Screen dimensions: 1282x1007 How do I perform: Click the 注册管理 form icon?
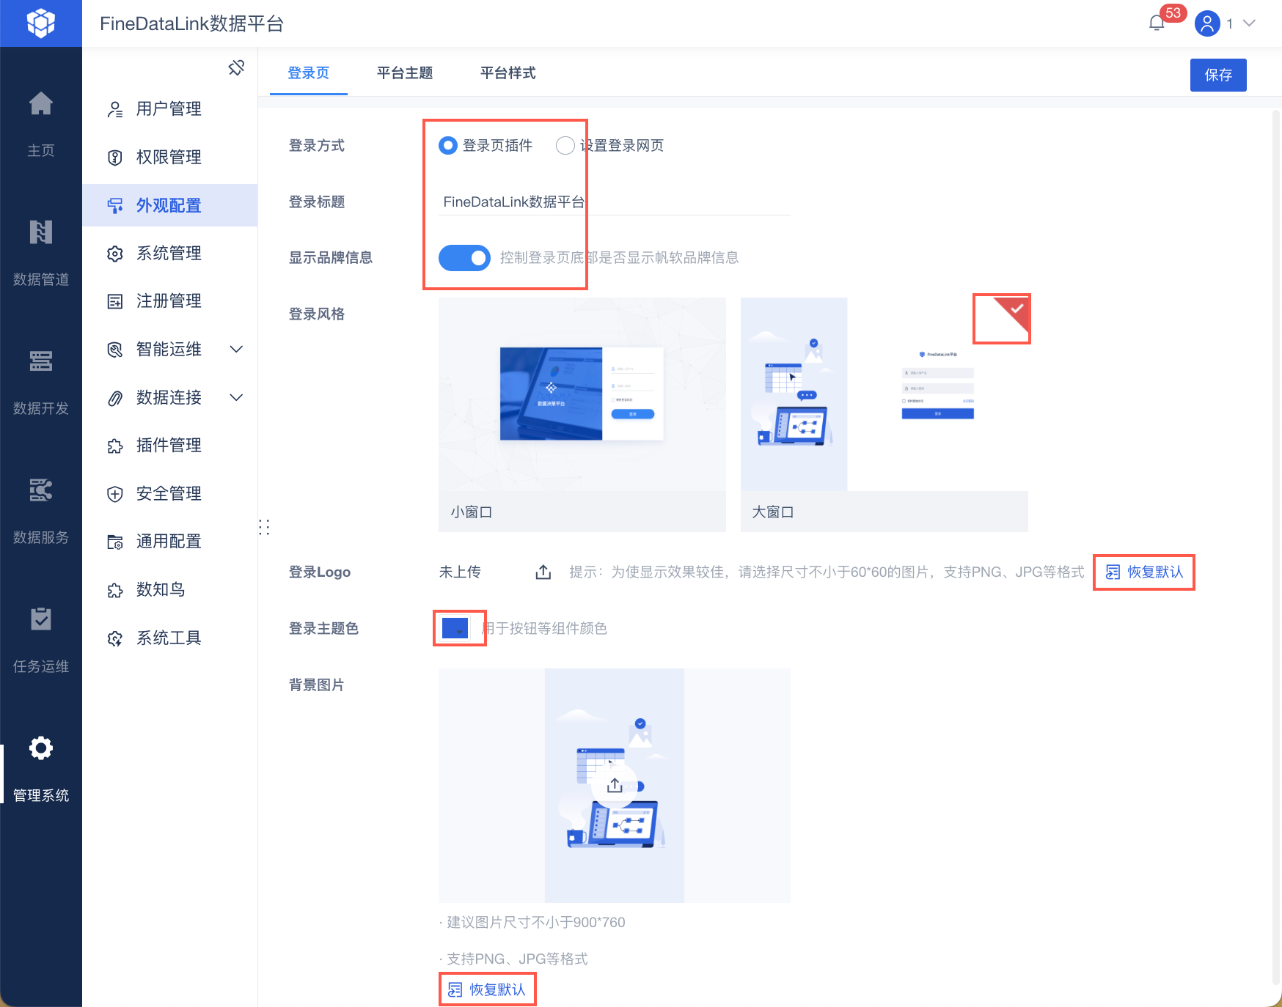pyautogui.click(x=115, y=301)
